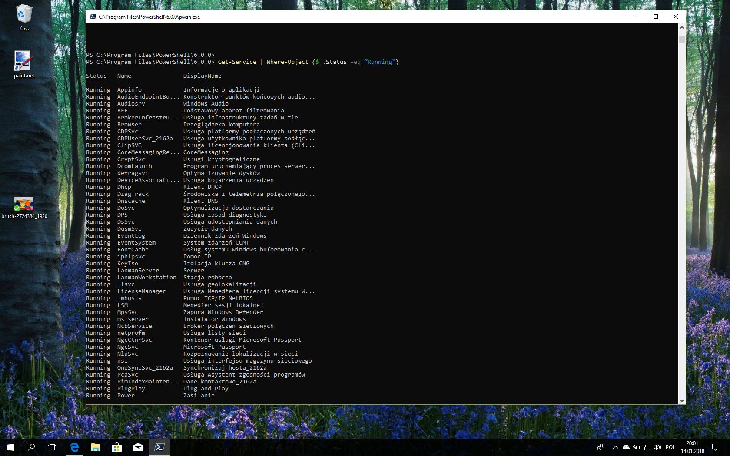Image resolution: width=730 pixels, height=456 pixels.
Task: Launch Microsoft Edge from the taskbar
Action: tap(74, 447)
